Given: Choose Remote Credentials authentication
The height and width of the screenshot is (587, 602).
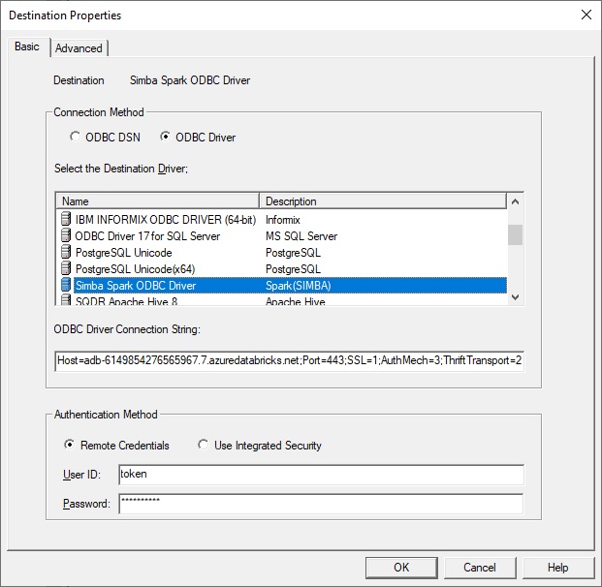Looking at the screenshot, I should (x=70, y=446).
